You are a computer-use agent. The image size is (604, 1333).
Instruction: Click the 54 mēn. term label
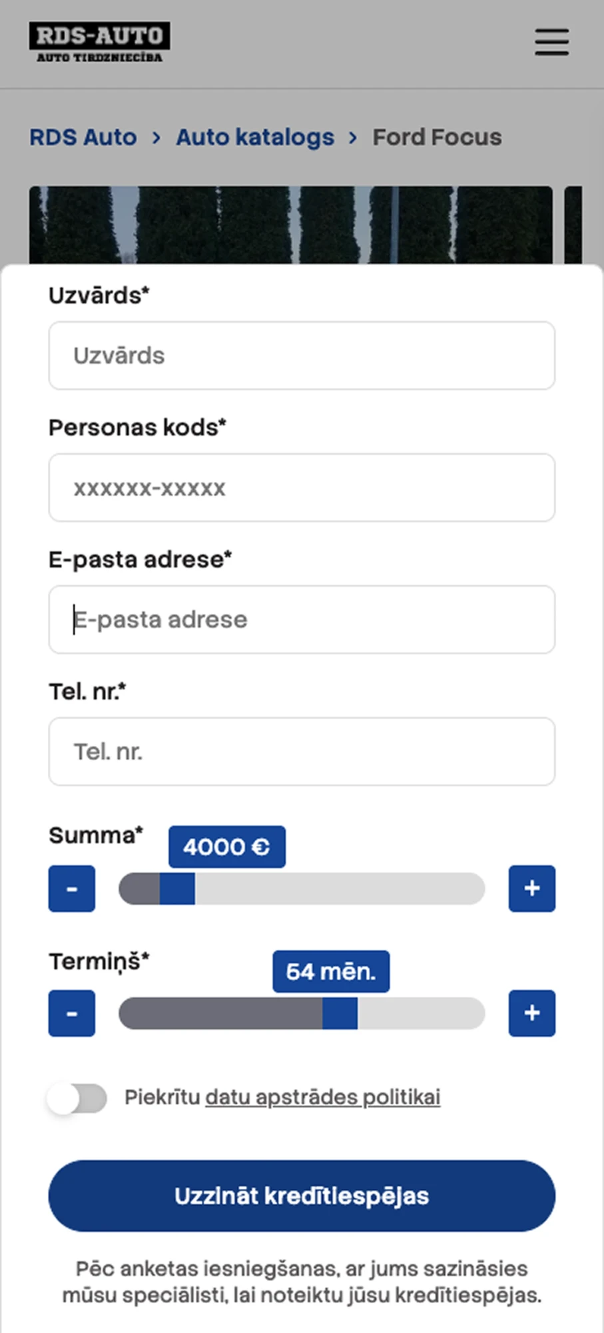[x=331, y=972]
